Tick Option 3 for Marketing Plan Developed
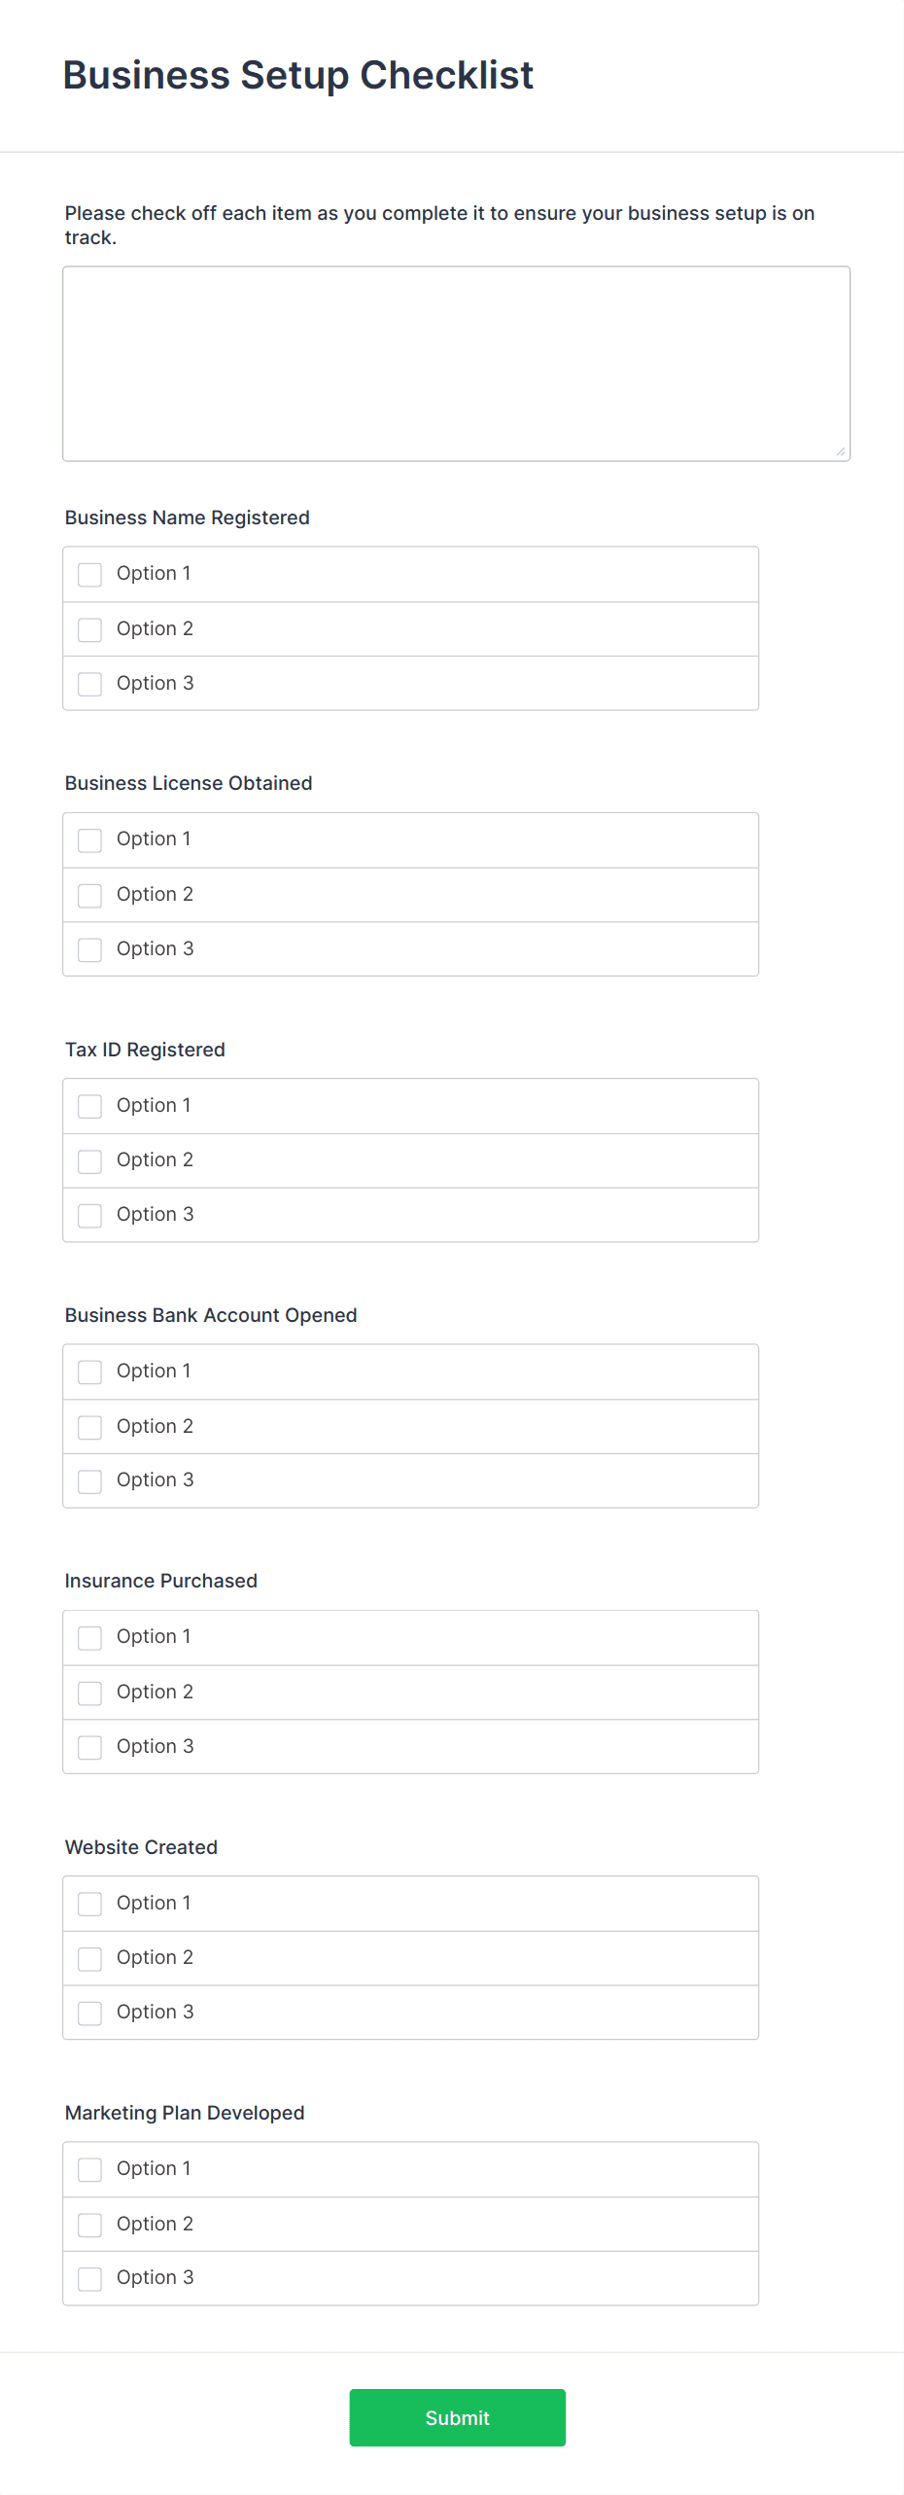 click(90, 2278)
